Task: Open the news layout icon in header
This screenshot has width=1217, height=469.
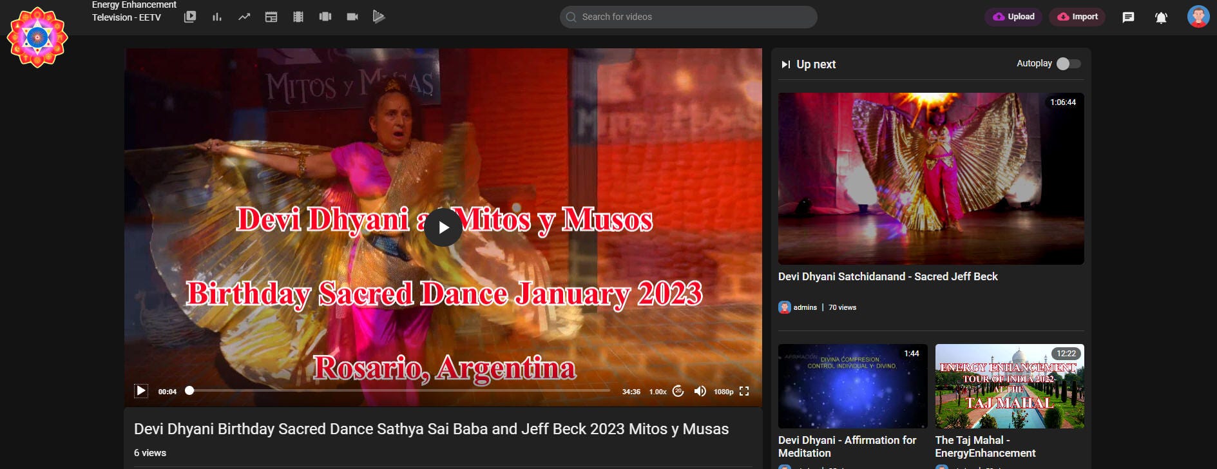Action: click(x=271, y=17)
